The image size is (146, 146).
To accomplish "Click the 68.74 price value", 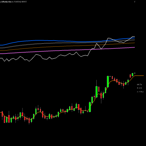I will tap(139, 84).
